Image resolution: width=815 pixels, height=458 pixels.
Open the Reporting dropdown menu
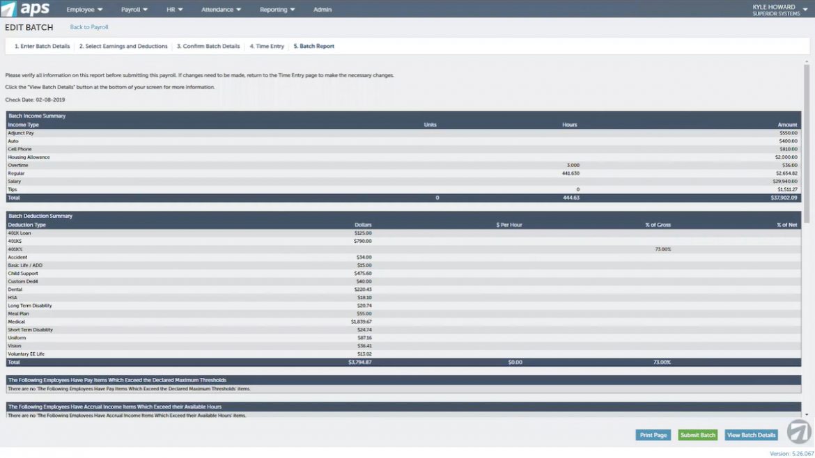277,9
